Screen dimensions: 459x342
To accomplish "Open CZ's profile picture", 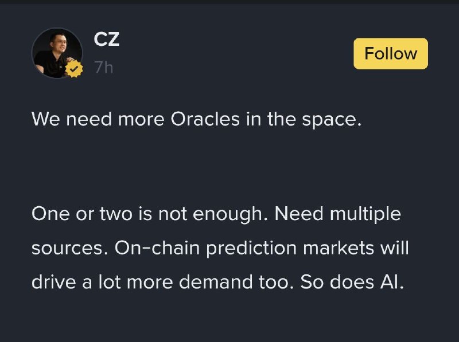I will [x=56, y=52].
